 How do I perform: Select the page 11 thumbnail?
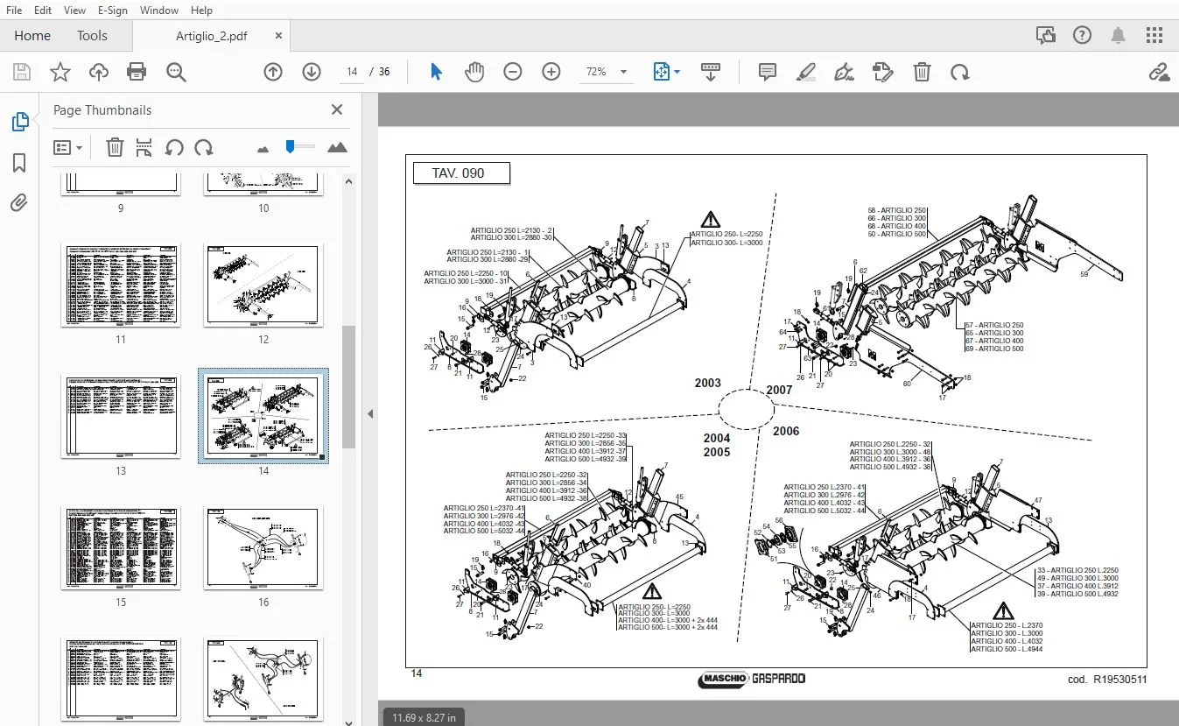(x=121, y=285)
